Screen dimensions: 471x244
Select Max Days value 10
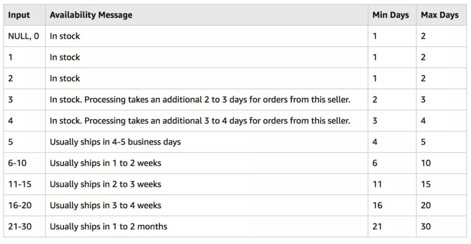pos(426,163)
